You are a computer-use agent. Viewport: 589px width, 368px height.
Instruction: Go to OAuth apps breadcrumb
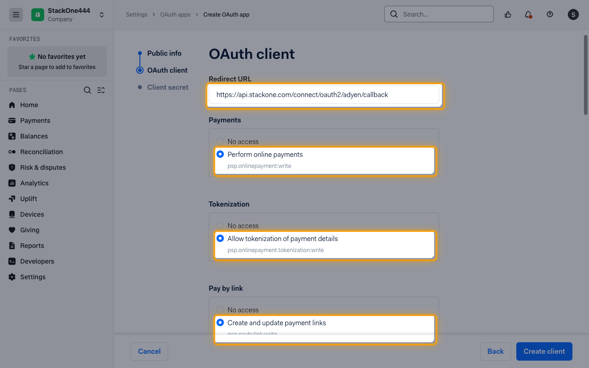[x=175, y=15]
